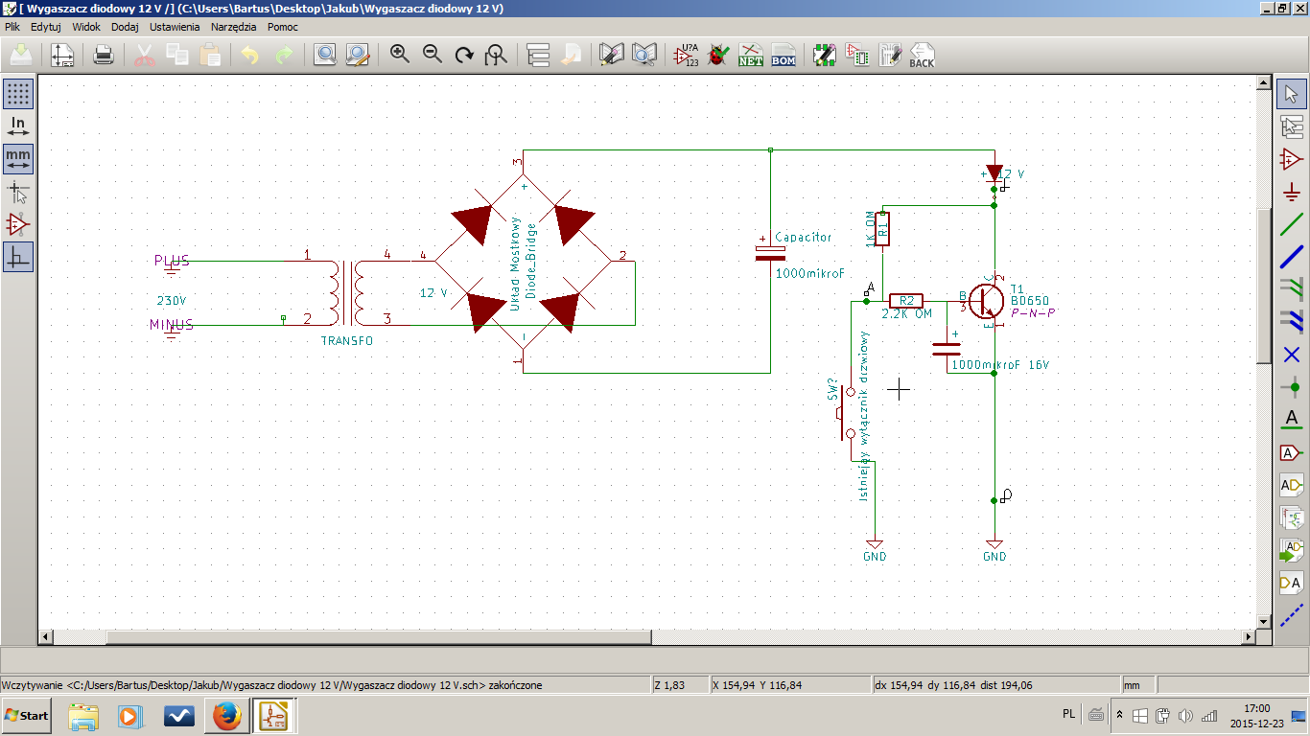Click the Annotate schematic components icon

[x=687, y=55]
